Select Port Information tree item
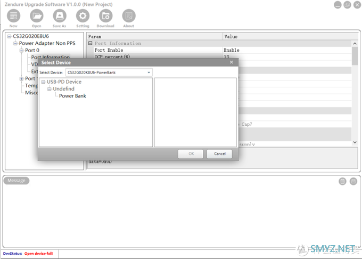The height and width of the screenshot is (259, 362). (51, 57)
